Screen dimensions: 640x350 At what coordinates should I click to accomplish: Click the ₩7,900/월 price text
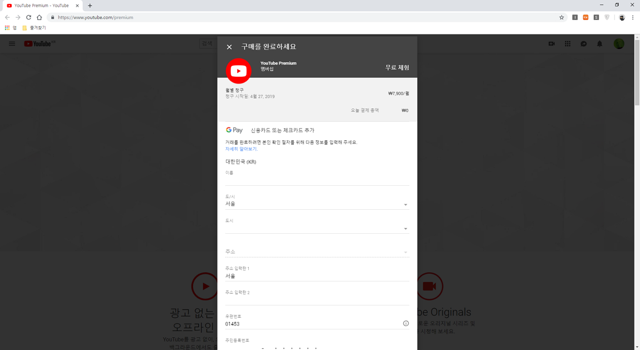[x=398, y=93]
